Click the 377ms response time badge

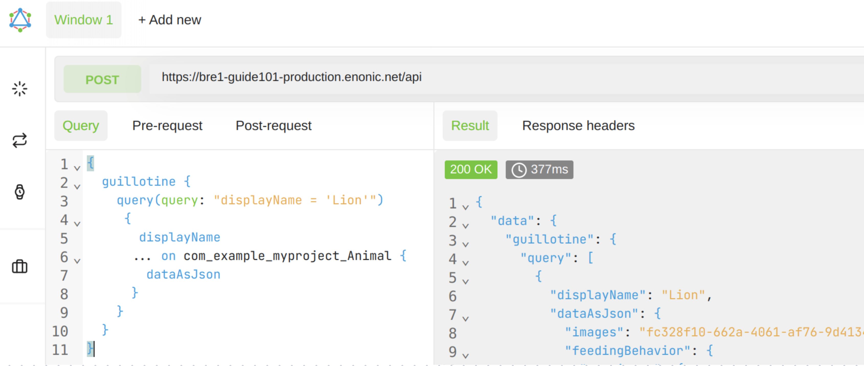(539, 170)
